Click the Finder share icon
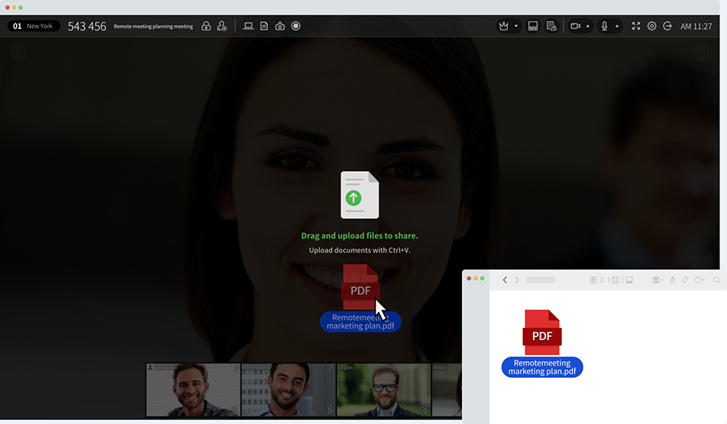The image size is (727, 424). tap(672, 280)
